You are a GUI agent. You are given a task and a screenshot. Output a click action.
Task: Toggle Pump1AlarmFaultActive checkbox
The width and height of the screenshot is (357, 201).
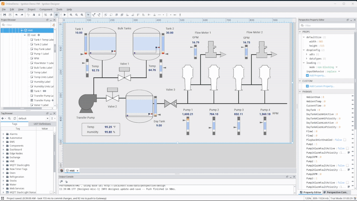(348, 148)
